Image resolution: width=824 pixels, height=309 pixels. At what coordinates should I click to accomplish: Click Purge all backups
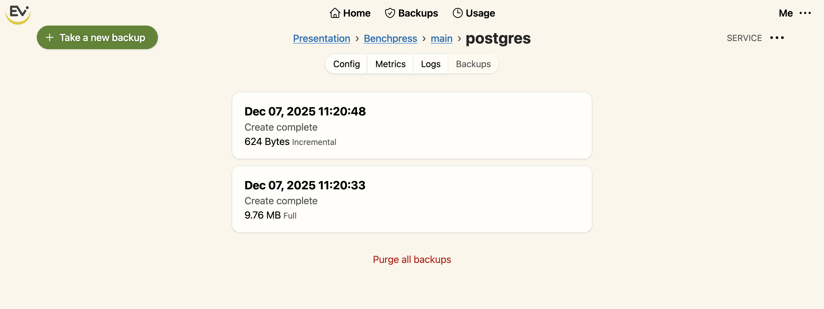click(412, 259)
